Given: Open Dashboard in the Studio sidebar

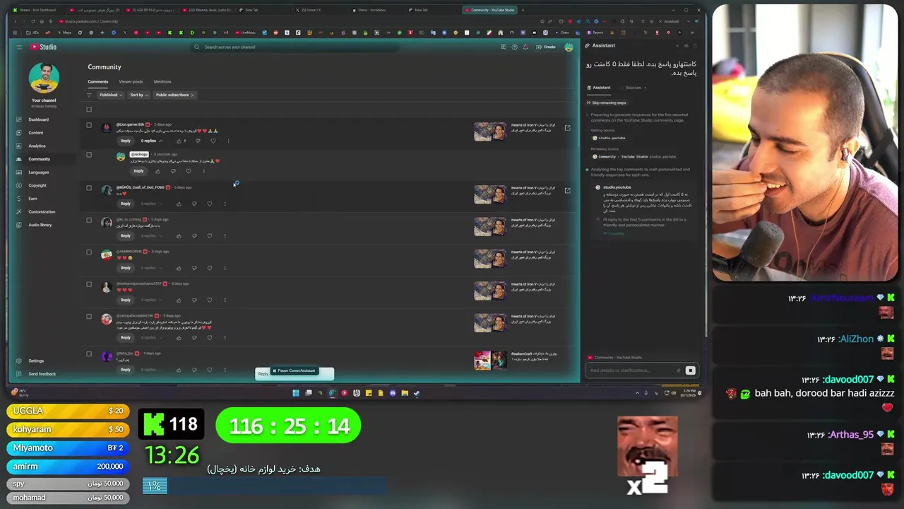Looking at the screenshot, I should click(38, 119).
